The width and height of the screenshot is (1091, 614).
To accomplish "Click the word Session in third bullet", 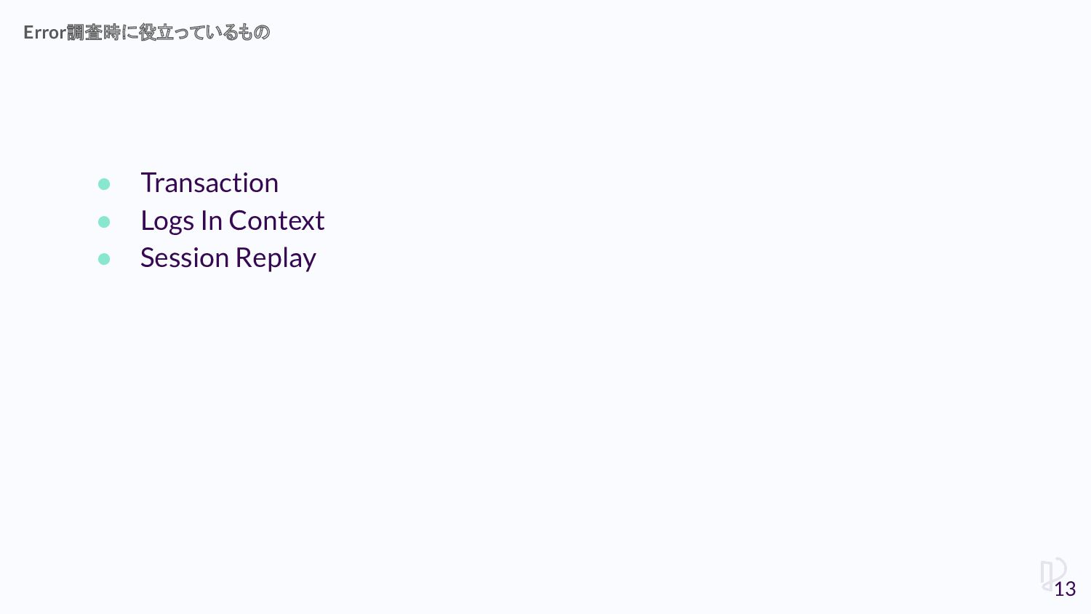I will [185, 258].
